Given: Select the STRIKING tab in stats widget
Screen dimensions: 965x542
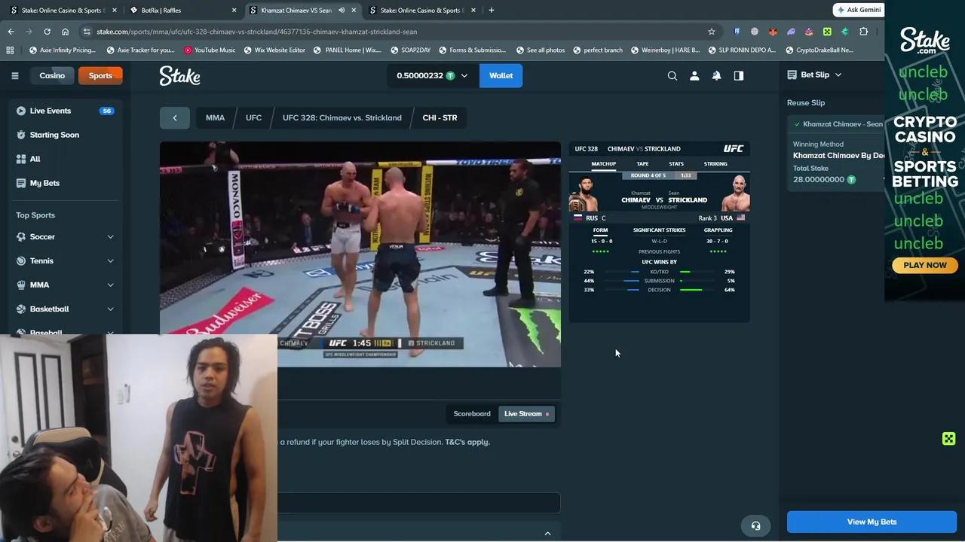Looking at the screenshot, I should click(715, 163).
